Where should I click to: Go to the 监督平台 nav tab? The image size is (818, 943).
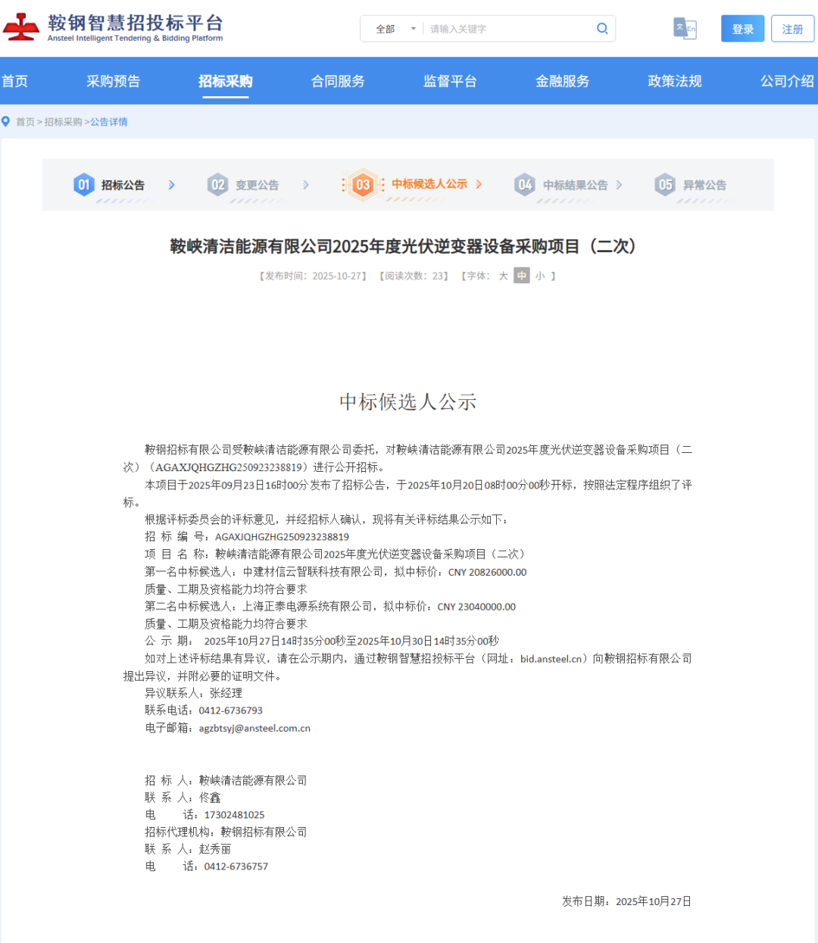pyautogui.click(x=450, y=81)
